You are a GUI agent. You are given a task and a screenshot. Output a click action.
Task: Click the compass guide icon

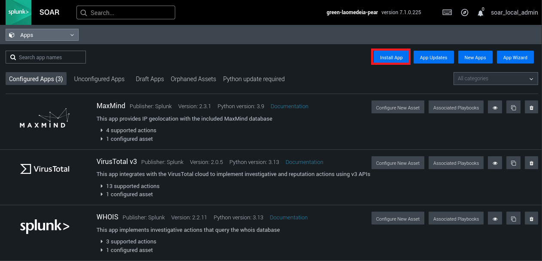(x=464, y=12)
